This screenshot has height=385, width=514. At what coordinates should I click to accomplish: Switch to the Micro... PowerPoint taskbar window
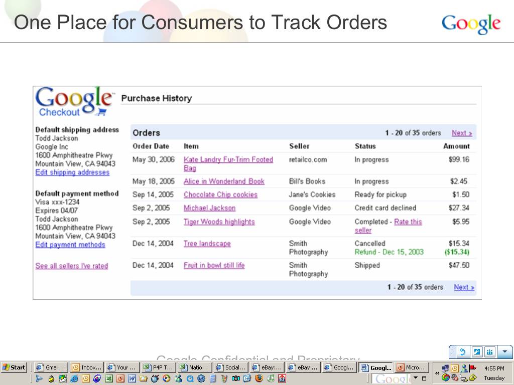412,367
